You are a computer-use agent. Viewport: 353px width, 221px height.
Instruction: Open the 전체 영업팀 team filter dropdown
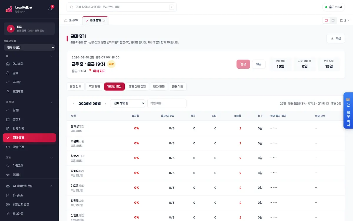point(128,103)
